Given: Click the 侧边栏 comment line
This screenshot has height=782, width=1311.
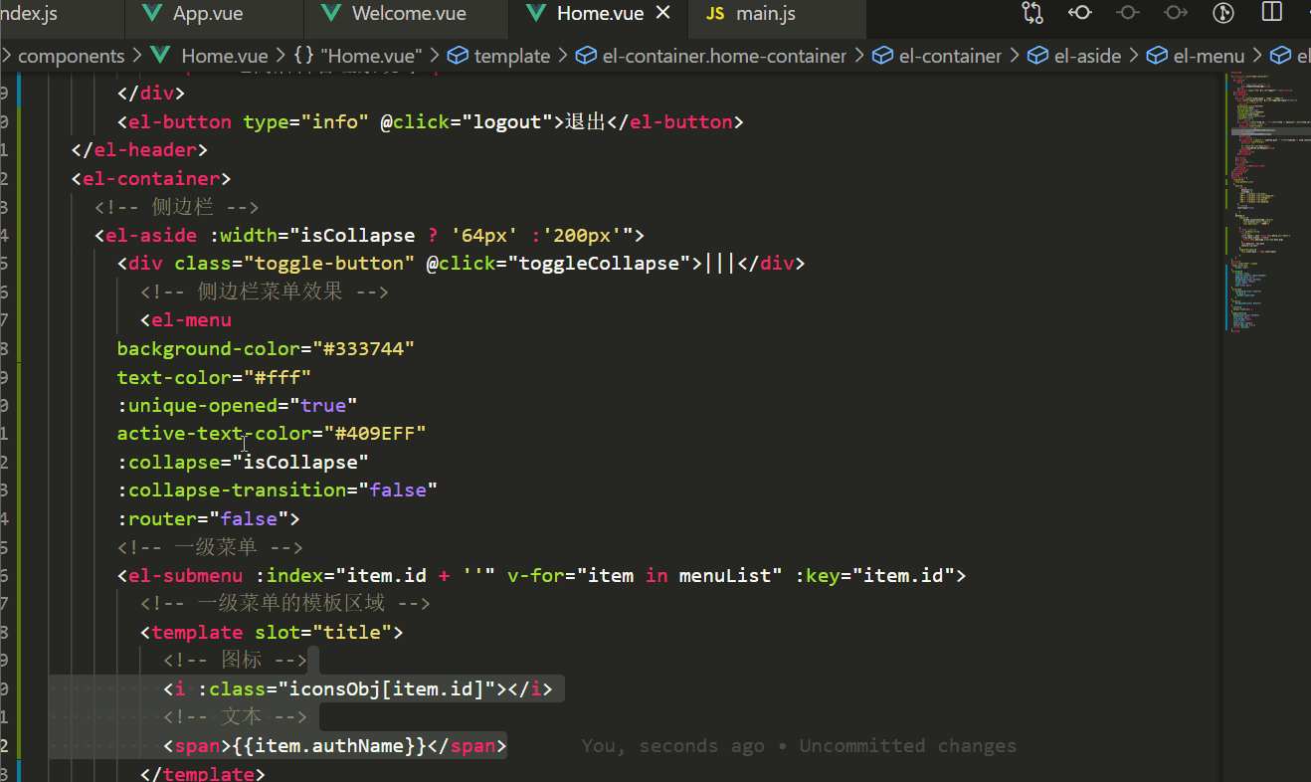Looking at the screenshot, I should pos(177,207).
